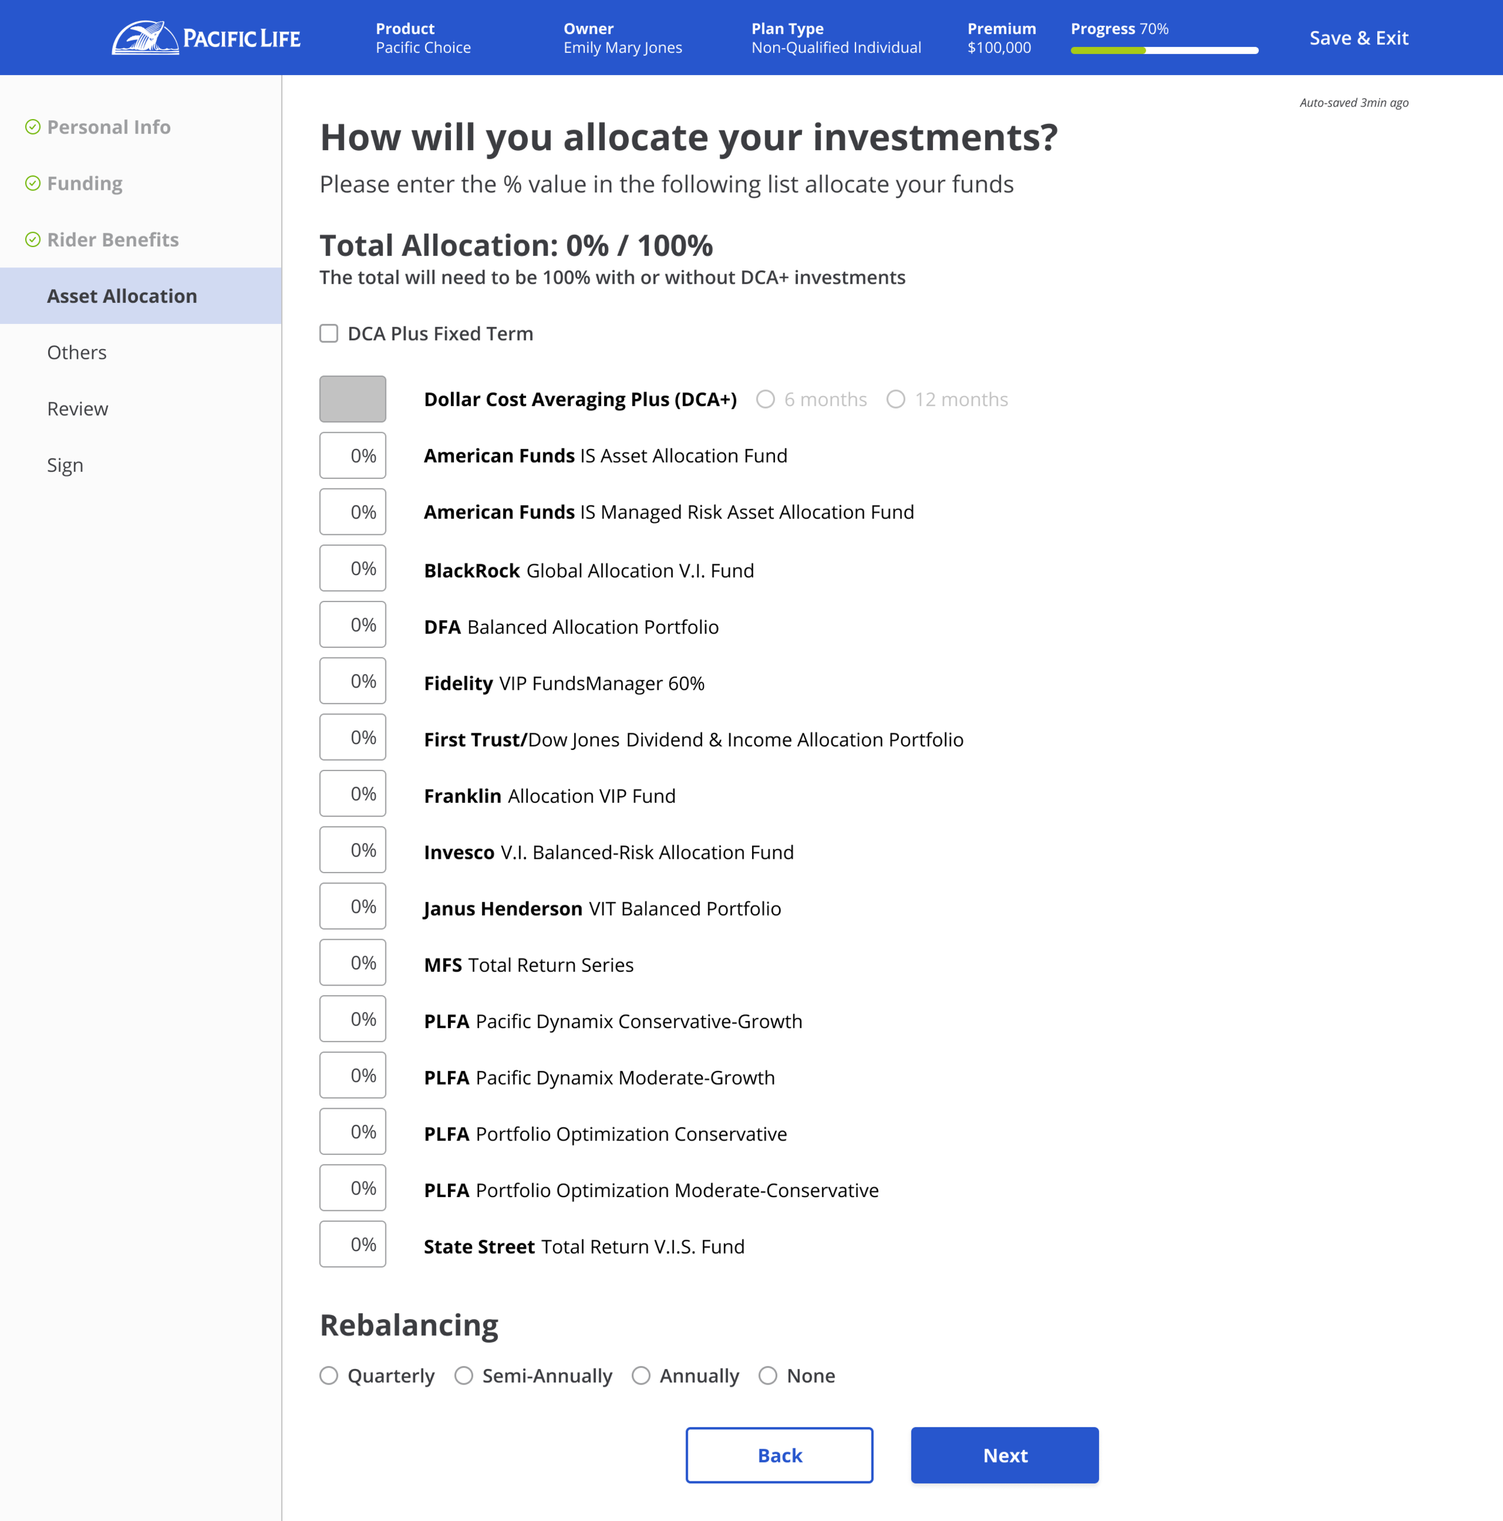The height and width of the screenshot is (1521, 1503).
Task: Click the Back button
Action: tap(779, 1455)
